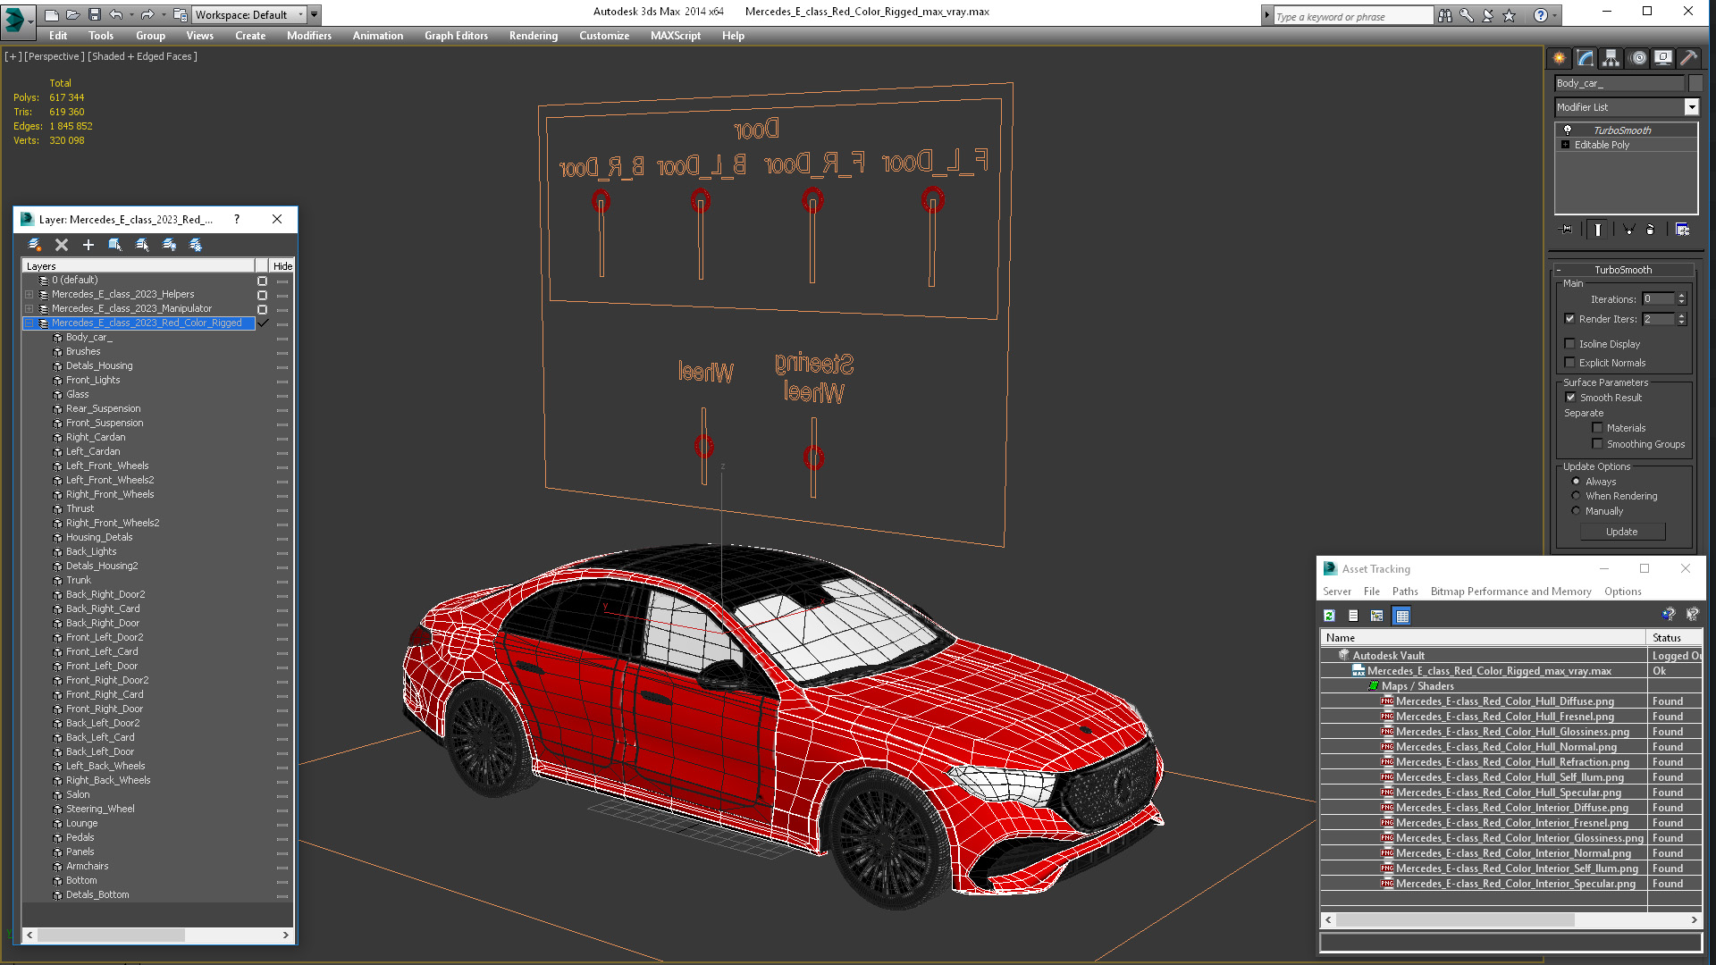The height and width of the screenshot is (965, 1716).
Task: Toggle the Render Iters checkbox
Action: click(1570, 319)
